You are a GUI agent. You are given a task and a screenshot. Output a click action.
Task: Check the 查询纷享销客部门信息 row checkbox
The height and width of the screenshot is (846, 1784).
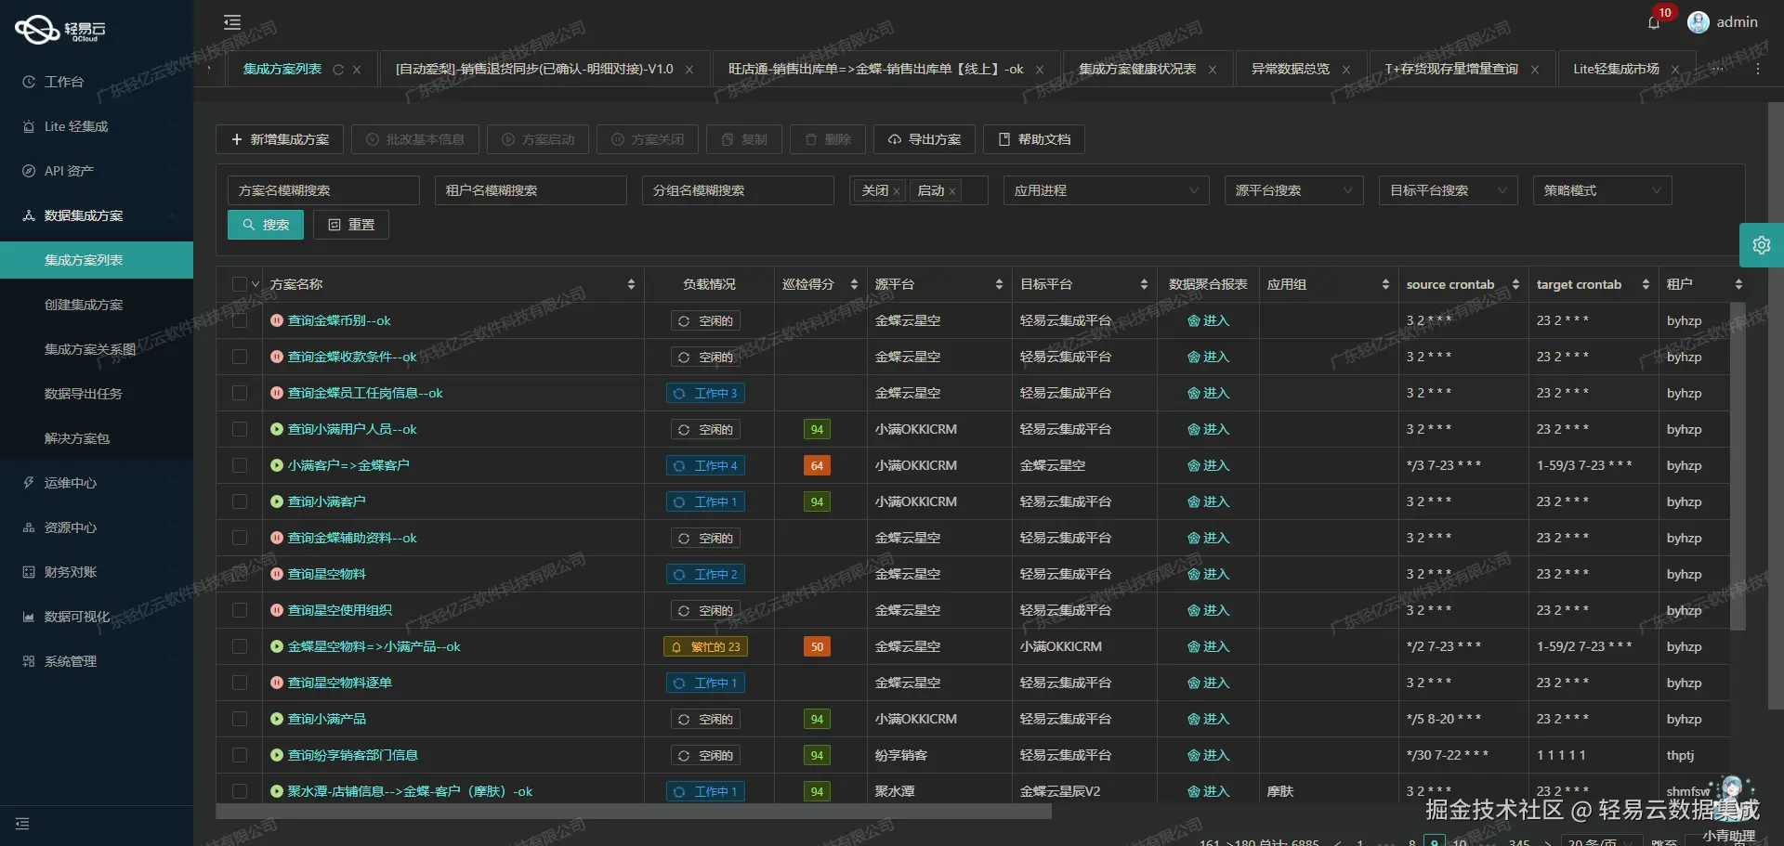click(x=240, y=755)
